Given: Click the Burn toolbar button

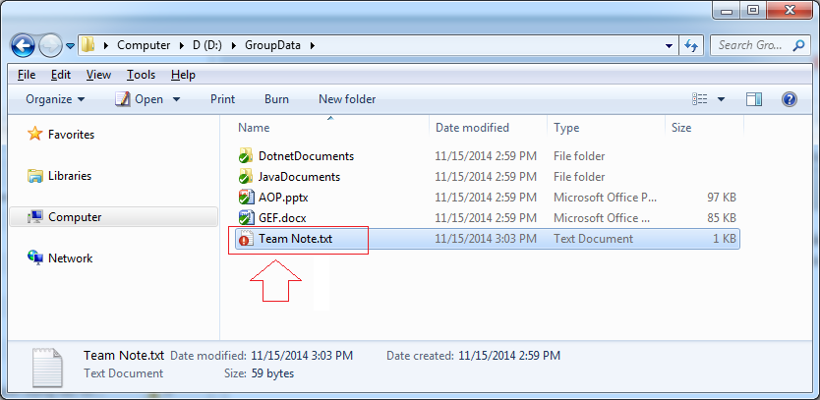Looking at the screenshot, I should click(276, 99).
